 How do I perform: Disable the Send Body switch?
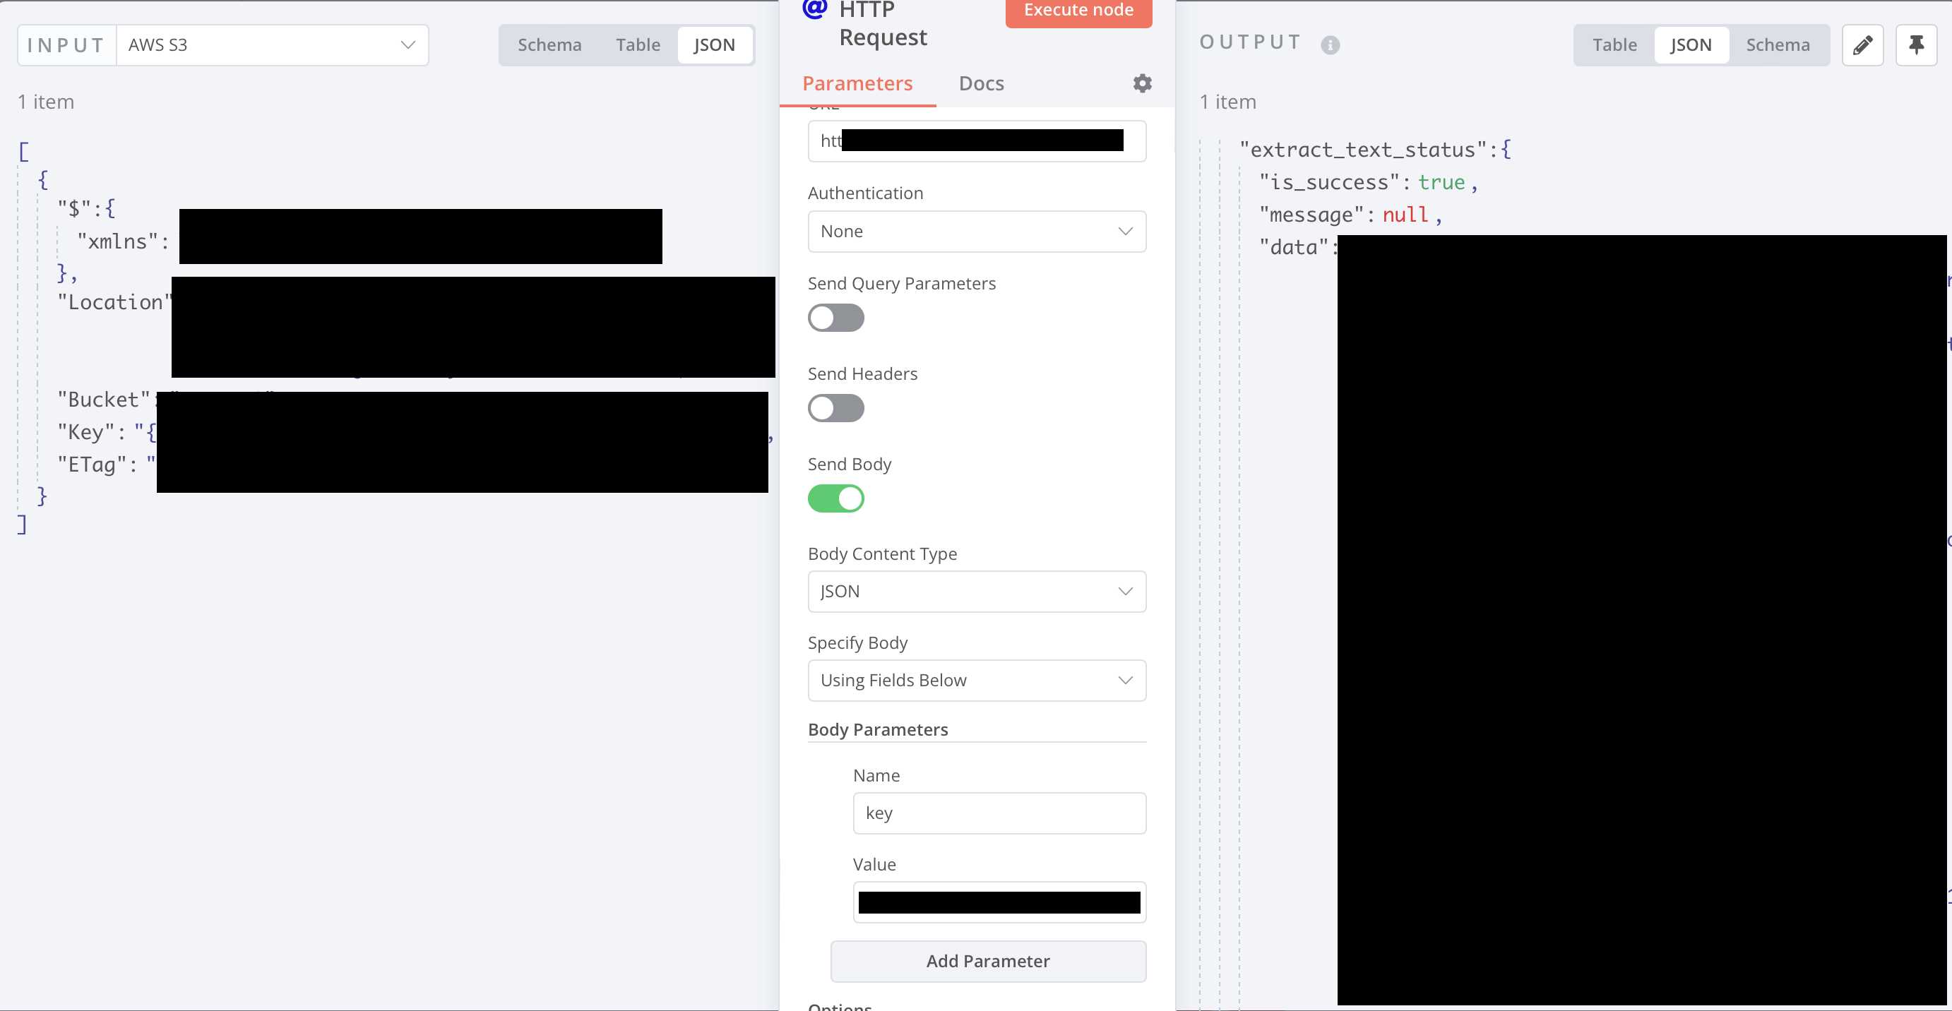[x=835, y=498]
